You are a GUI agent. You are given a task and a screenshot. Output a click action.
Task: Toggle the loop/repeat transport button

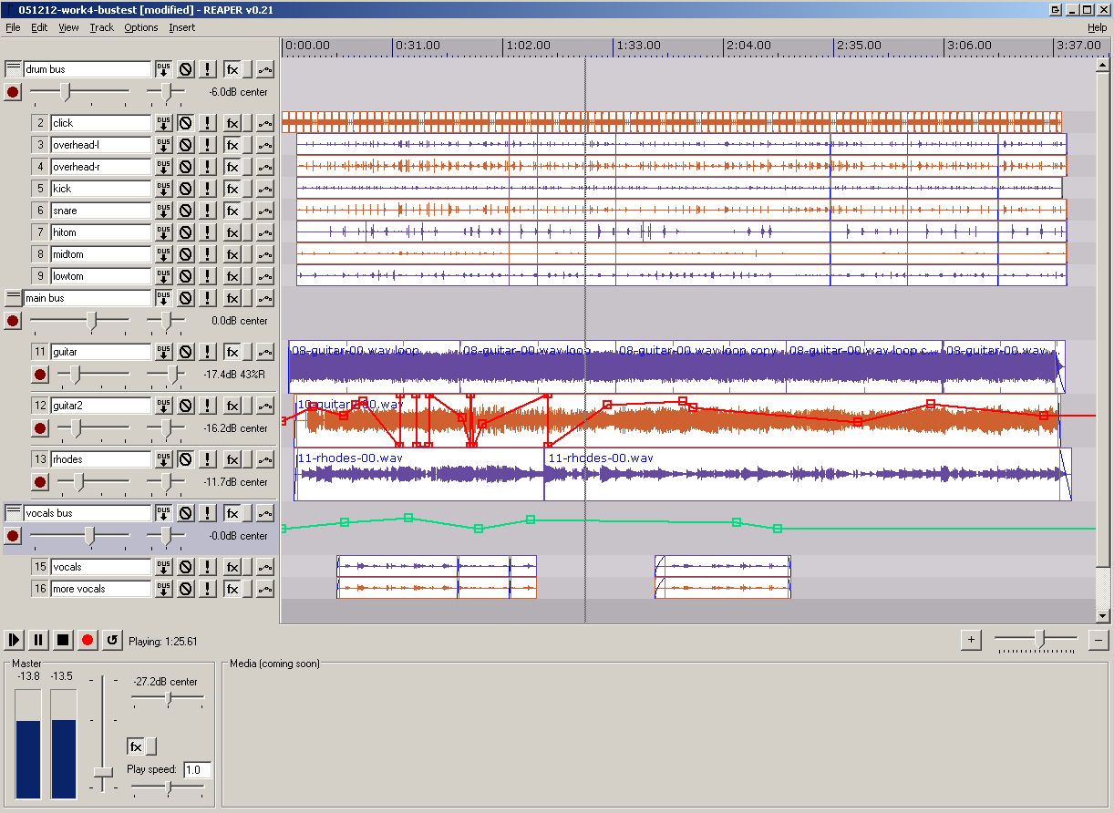(112, 640)
